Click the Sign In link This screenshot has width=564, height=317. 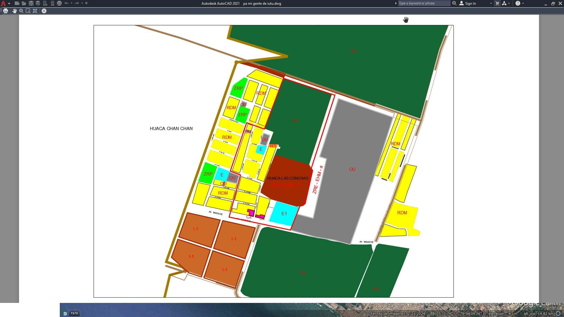(470, 4)
